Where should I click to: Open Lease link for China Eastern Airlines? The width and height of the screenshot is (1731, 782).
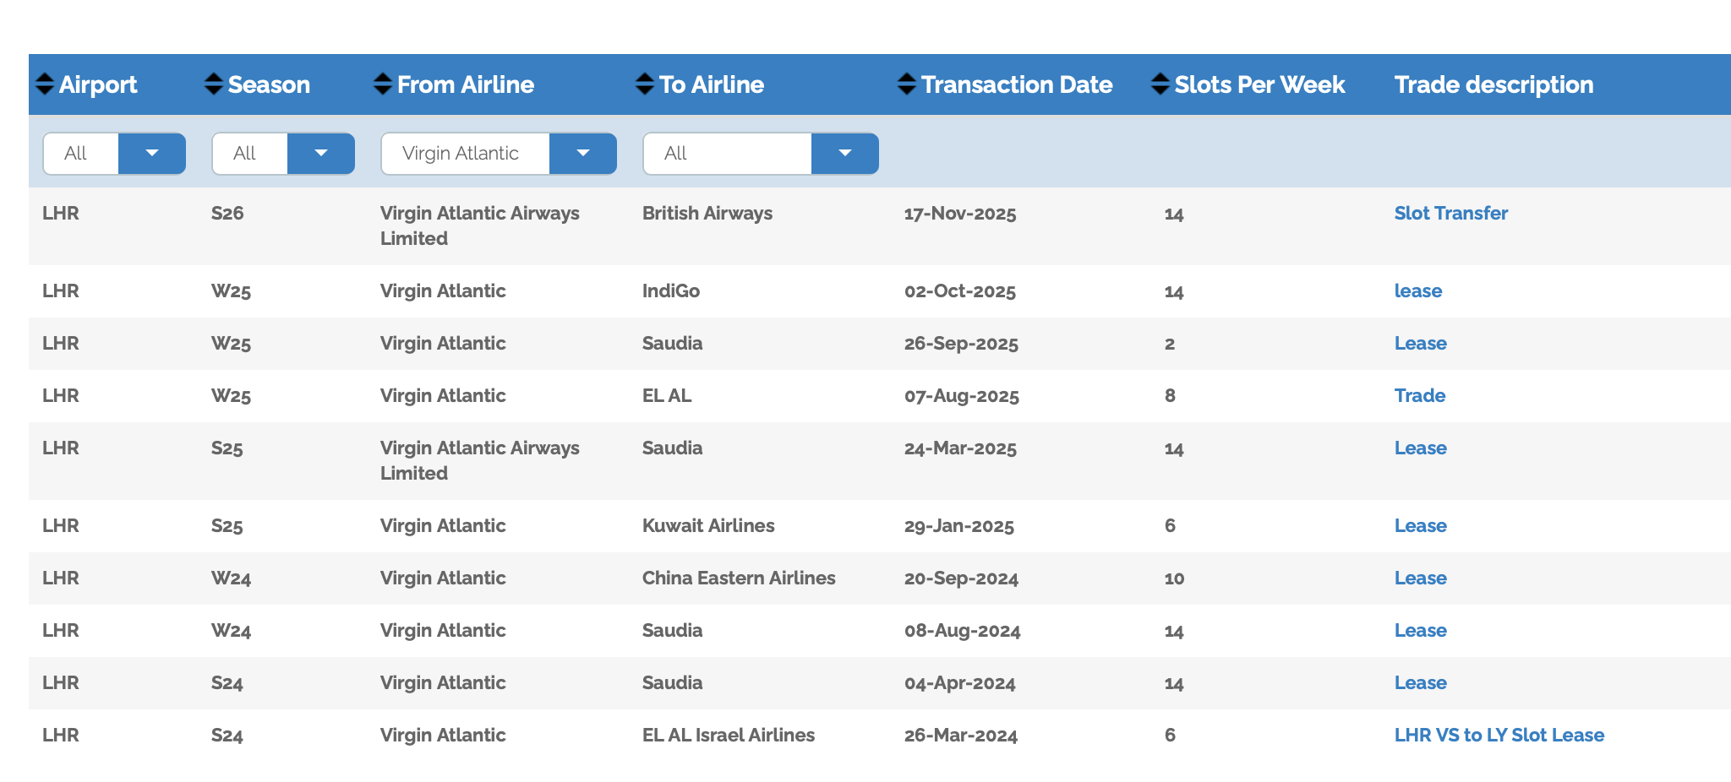pos(1421,578)
